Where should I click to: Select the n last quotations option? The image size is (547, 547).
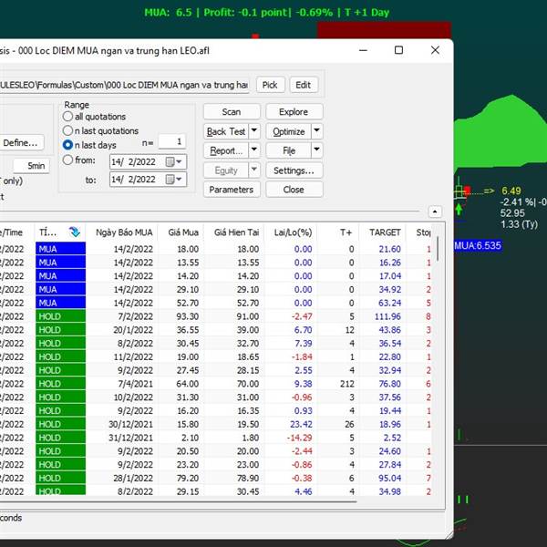click(67, 130)
